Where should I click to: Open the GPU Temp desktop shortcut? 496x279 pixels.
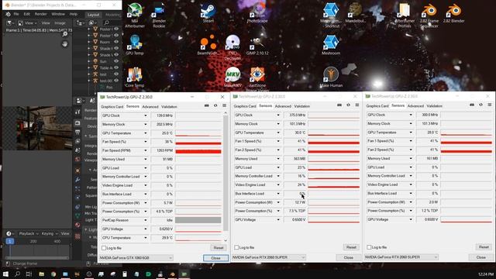click(135, 45)
